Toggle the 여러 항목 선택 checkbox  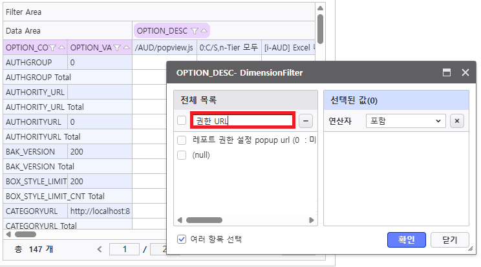[182, 239]
